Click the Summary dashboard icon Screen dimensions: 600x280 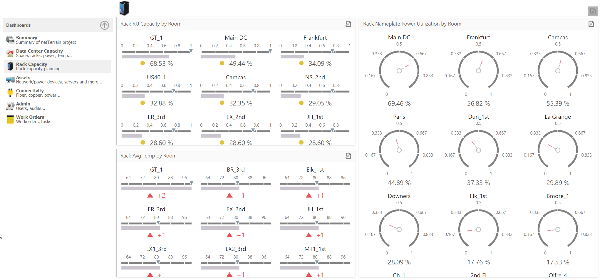[10, 40]
